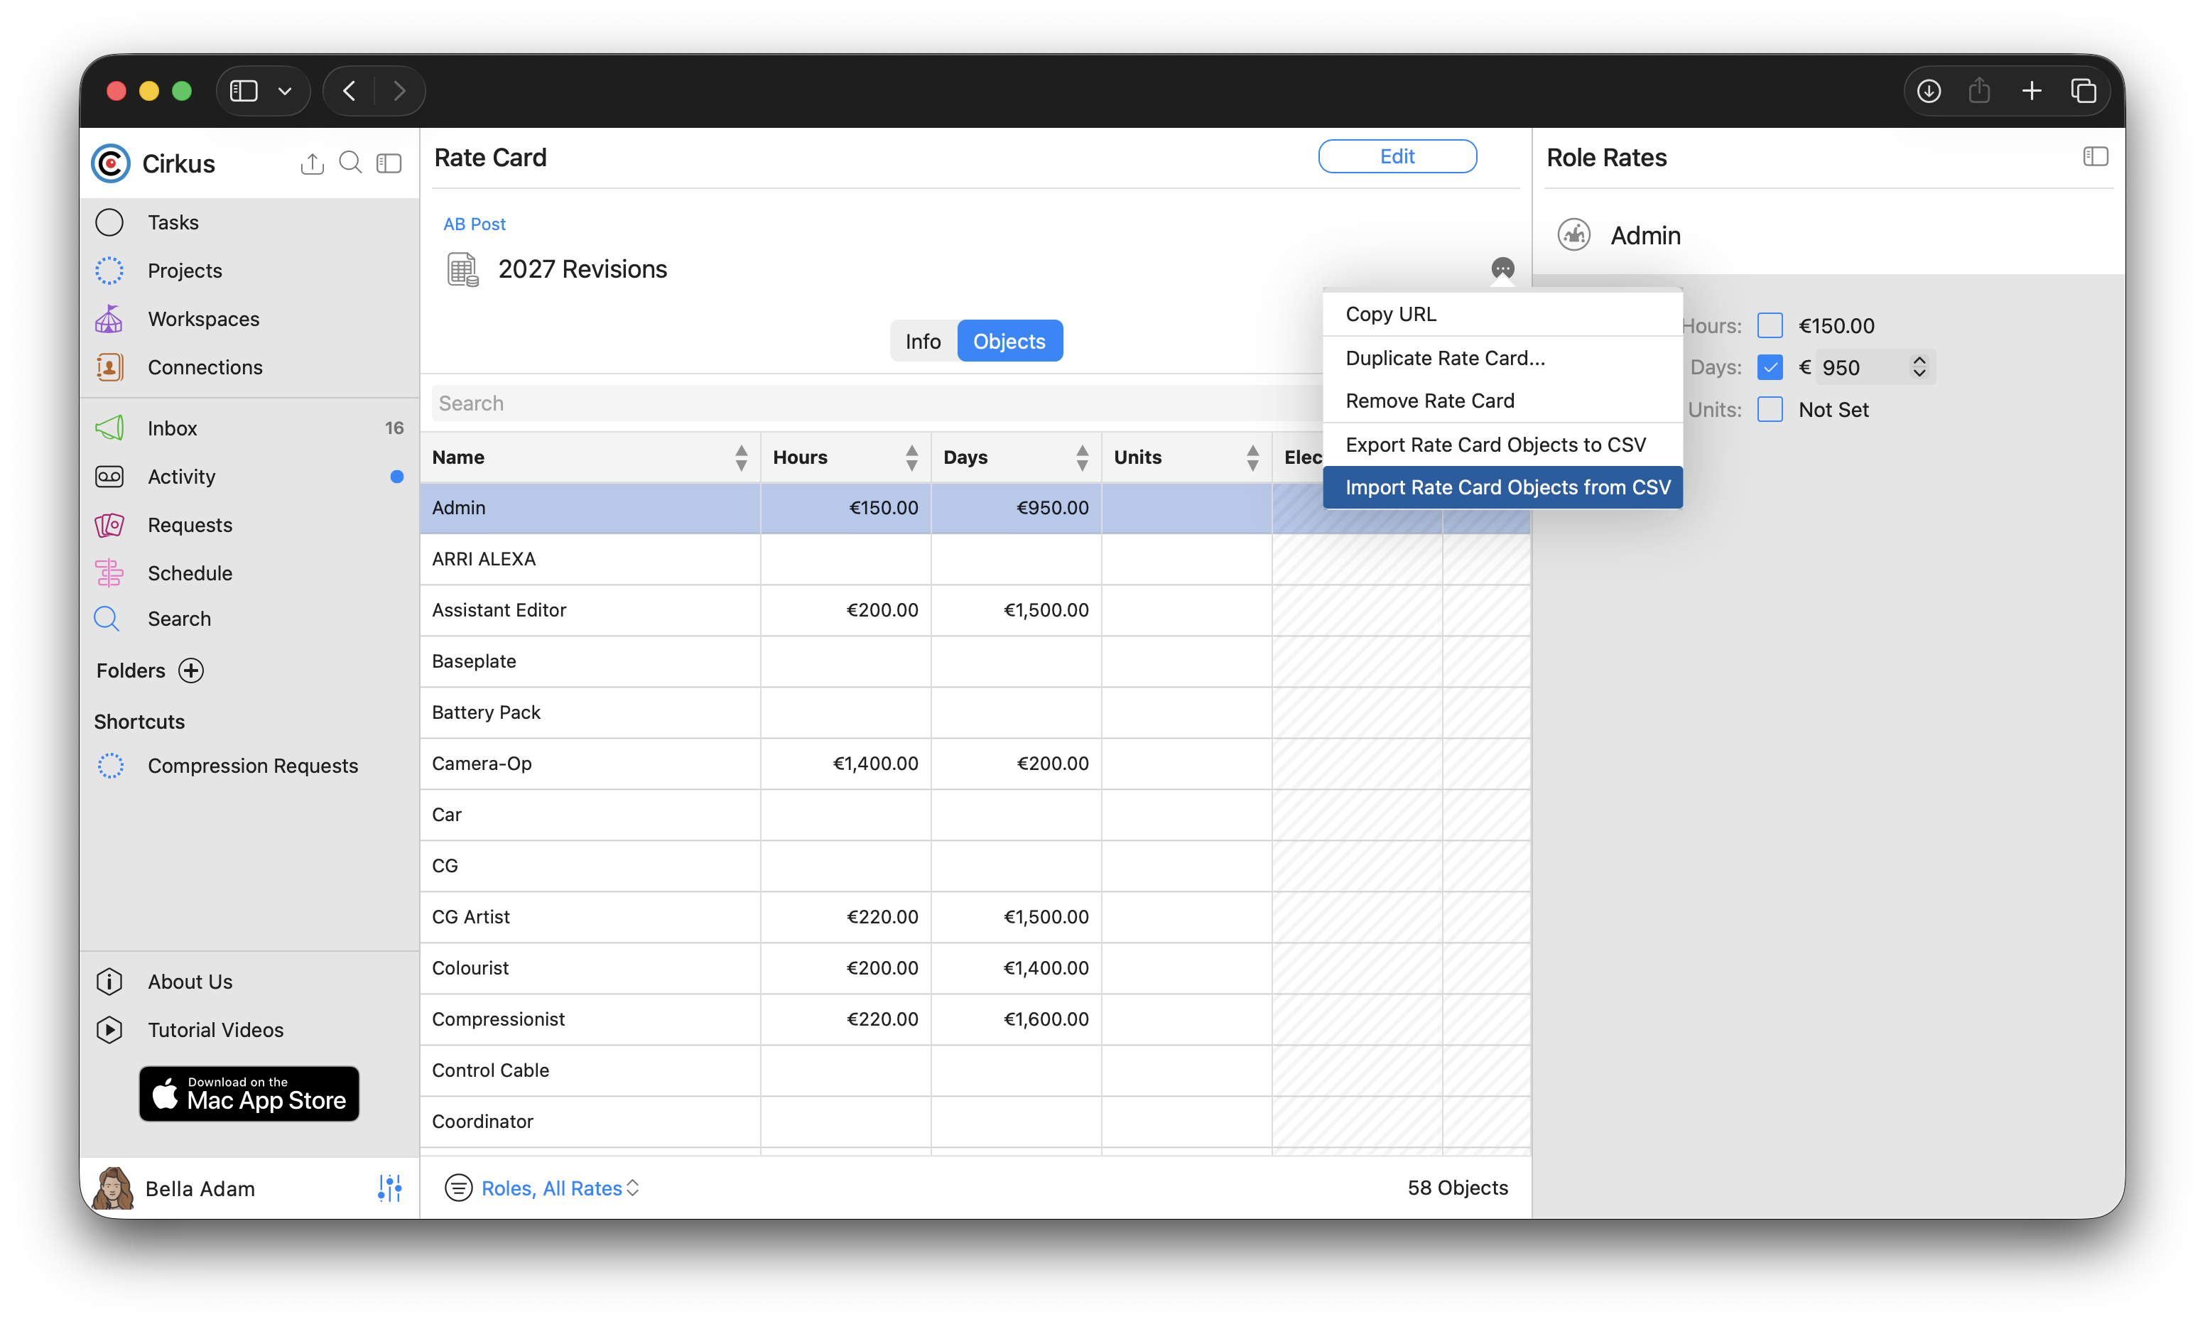
Task: Click the objects Search field
Action: 878,403
